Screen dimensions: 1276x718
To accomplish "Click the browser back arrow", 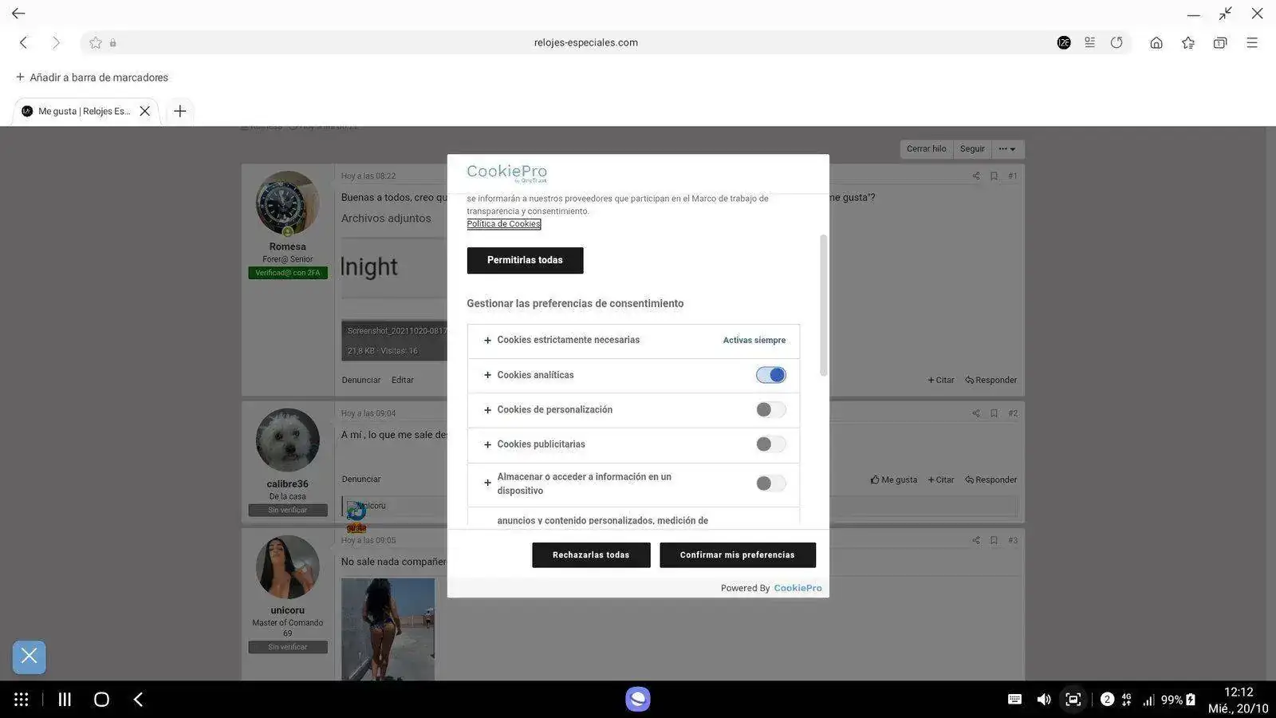I will click(x=23, y=42).
